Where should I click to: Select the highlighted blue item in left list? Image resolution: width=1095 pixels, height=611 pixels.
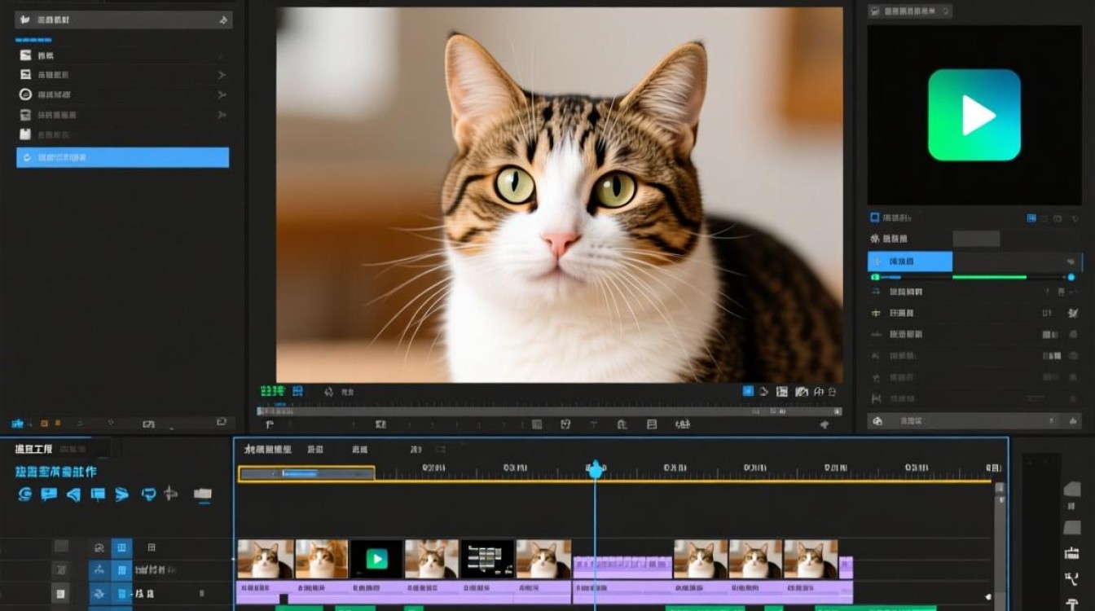(122, 157)
